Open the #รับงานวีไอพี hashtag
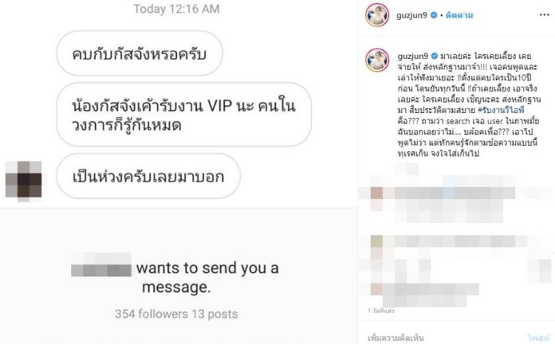Image resolution: width=555 pixels, height=344 pixels. [x=501, y=110]
